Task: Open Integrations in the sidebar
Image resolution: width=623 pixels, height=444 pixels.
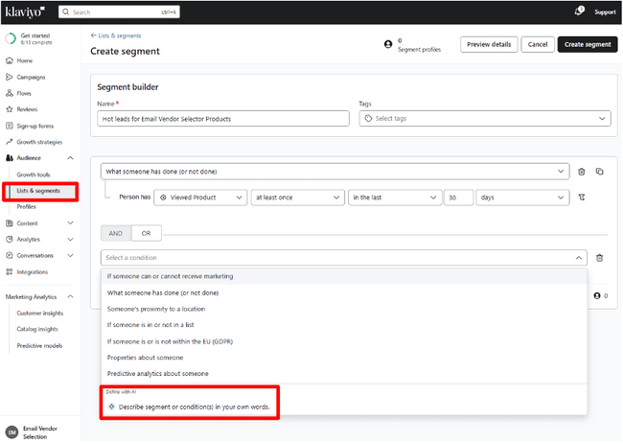Action: pyautogui.click(x=32, y=272)
